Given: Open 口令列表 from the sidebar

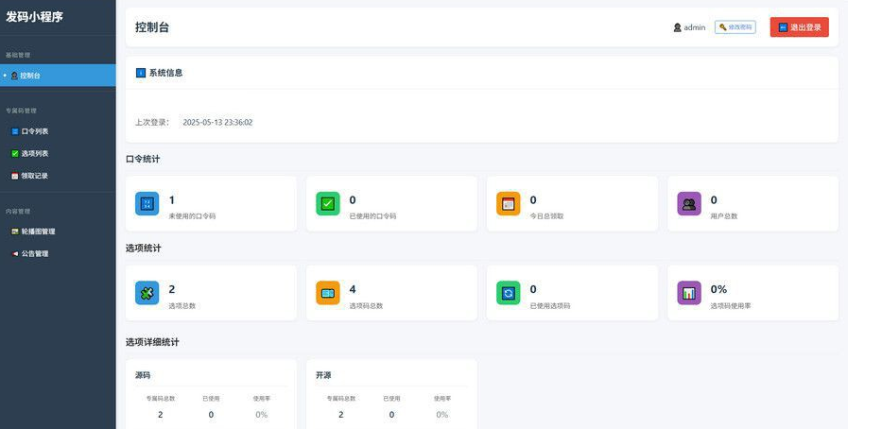Looking at the screenshot, I should [58, 131].
